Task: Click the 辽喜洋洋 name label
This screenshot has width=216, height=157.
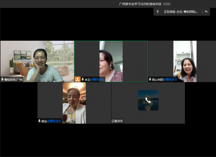Action: pyautogui.click(x=117, y=121)
